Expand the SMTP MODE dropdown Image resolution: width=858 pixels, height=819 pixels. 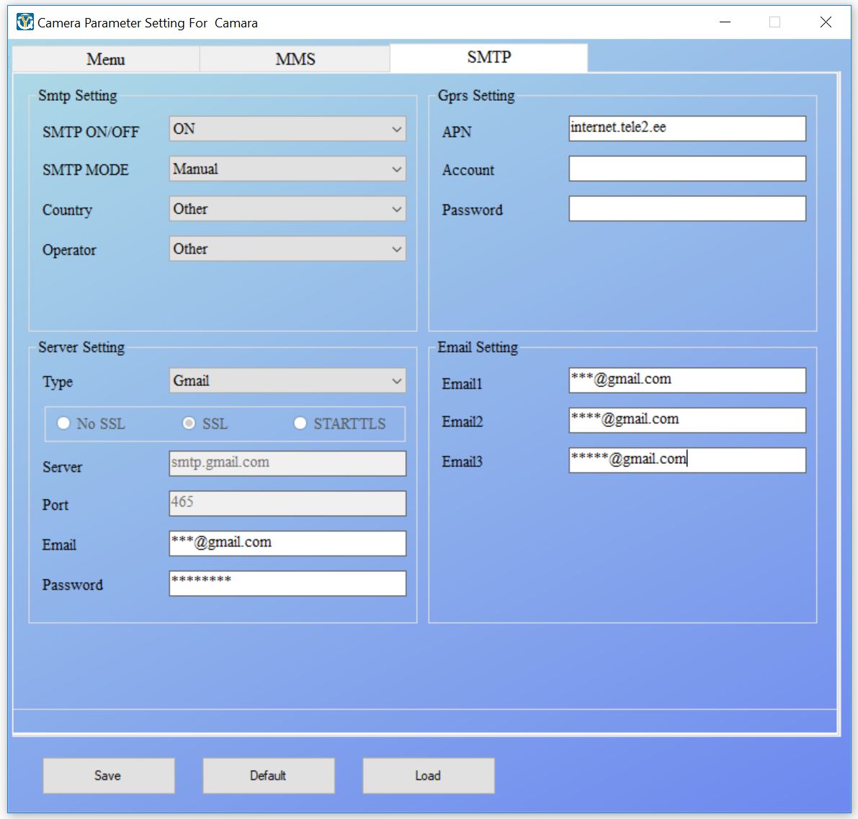[287, 169]
